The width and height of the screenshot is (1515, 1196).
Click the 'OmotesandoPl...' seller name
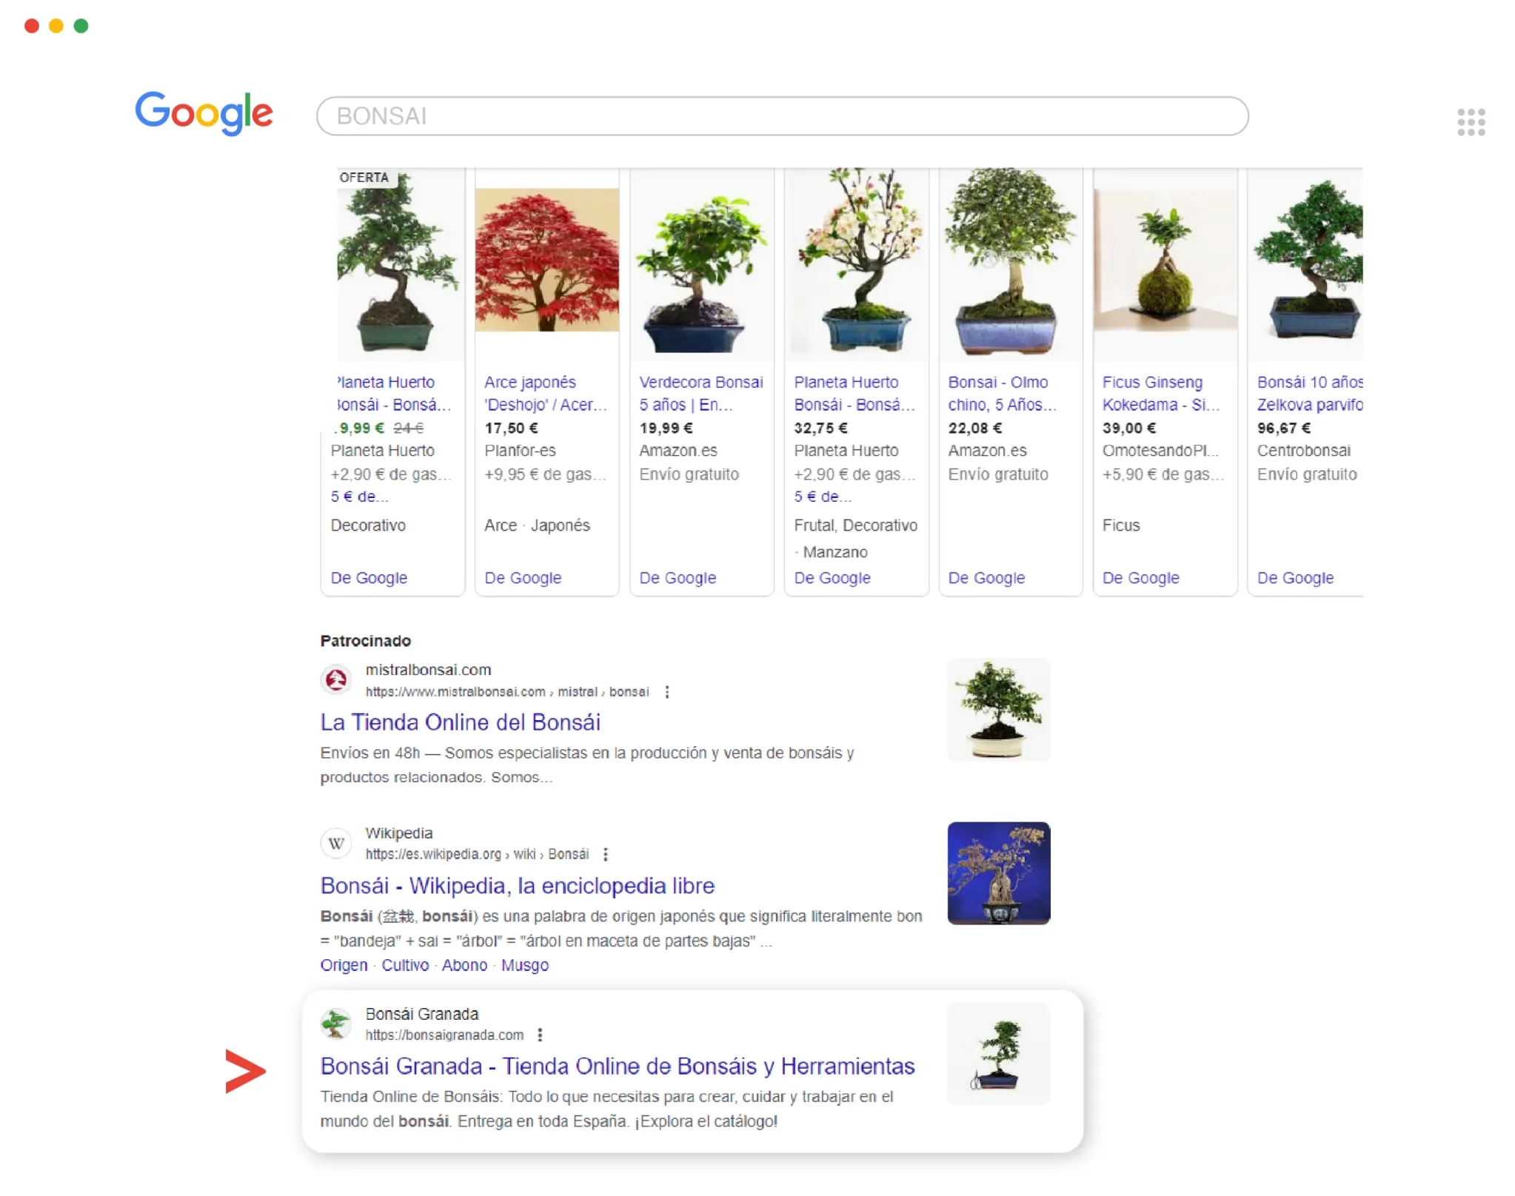coord(1160,451)
